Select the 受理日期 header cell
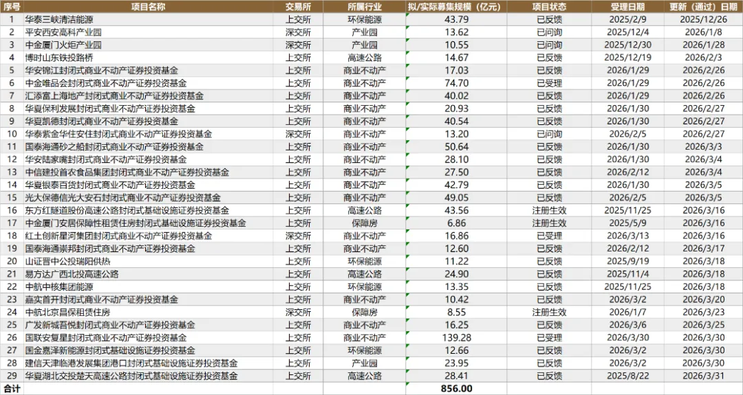Image resolution: width=743 pixels, height=395 pixels. click(627, 7)
